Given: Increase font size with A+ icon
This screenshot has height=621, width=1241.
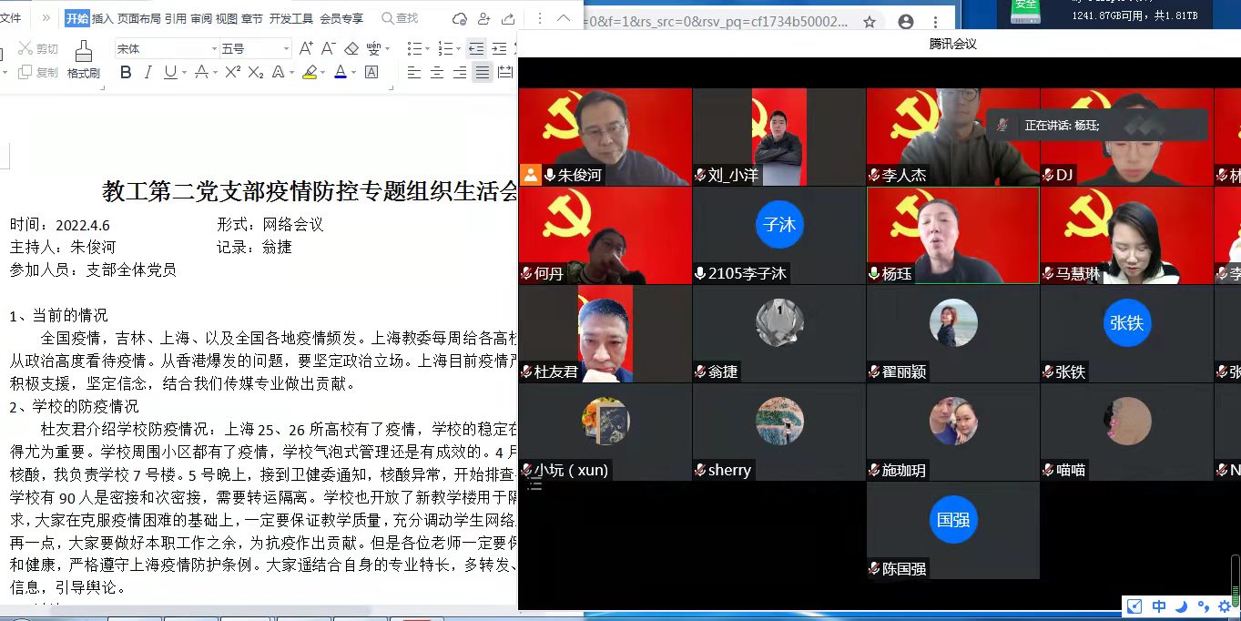Looking at the screenshot, I should click(x=306, y=49).
